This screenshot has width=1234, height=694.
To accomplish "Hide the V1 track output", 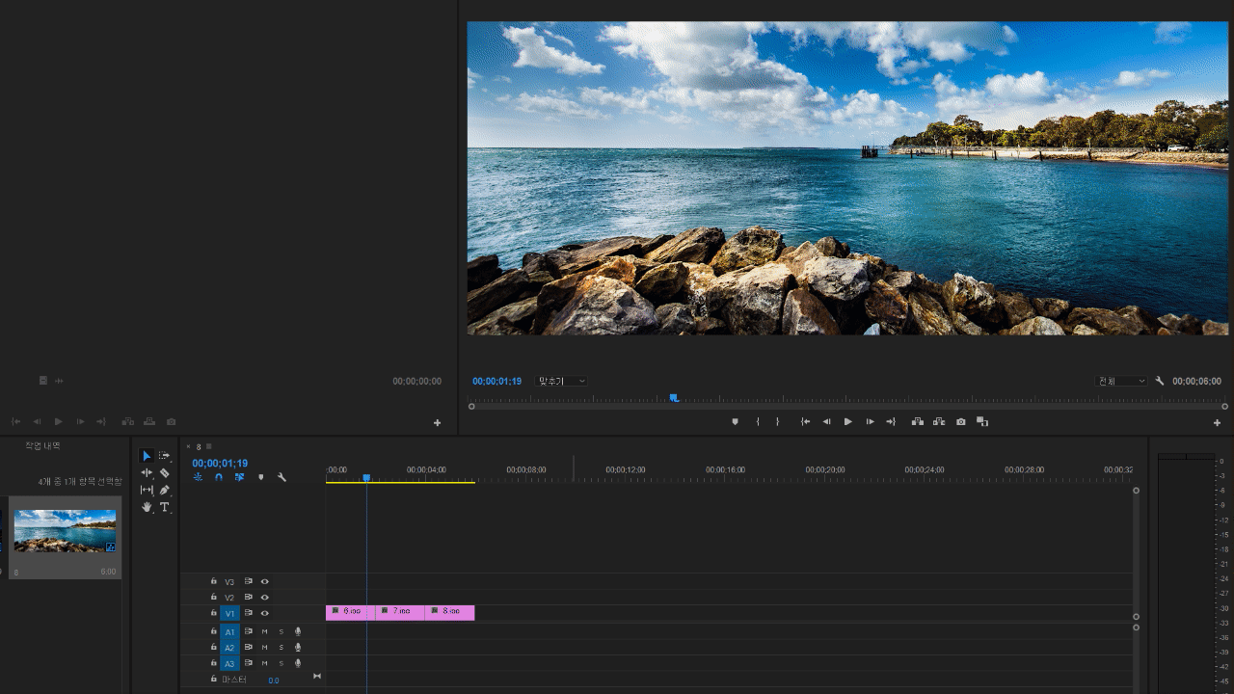I will pyautogui.click(x=264, y=613).
